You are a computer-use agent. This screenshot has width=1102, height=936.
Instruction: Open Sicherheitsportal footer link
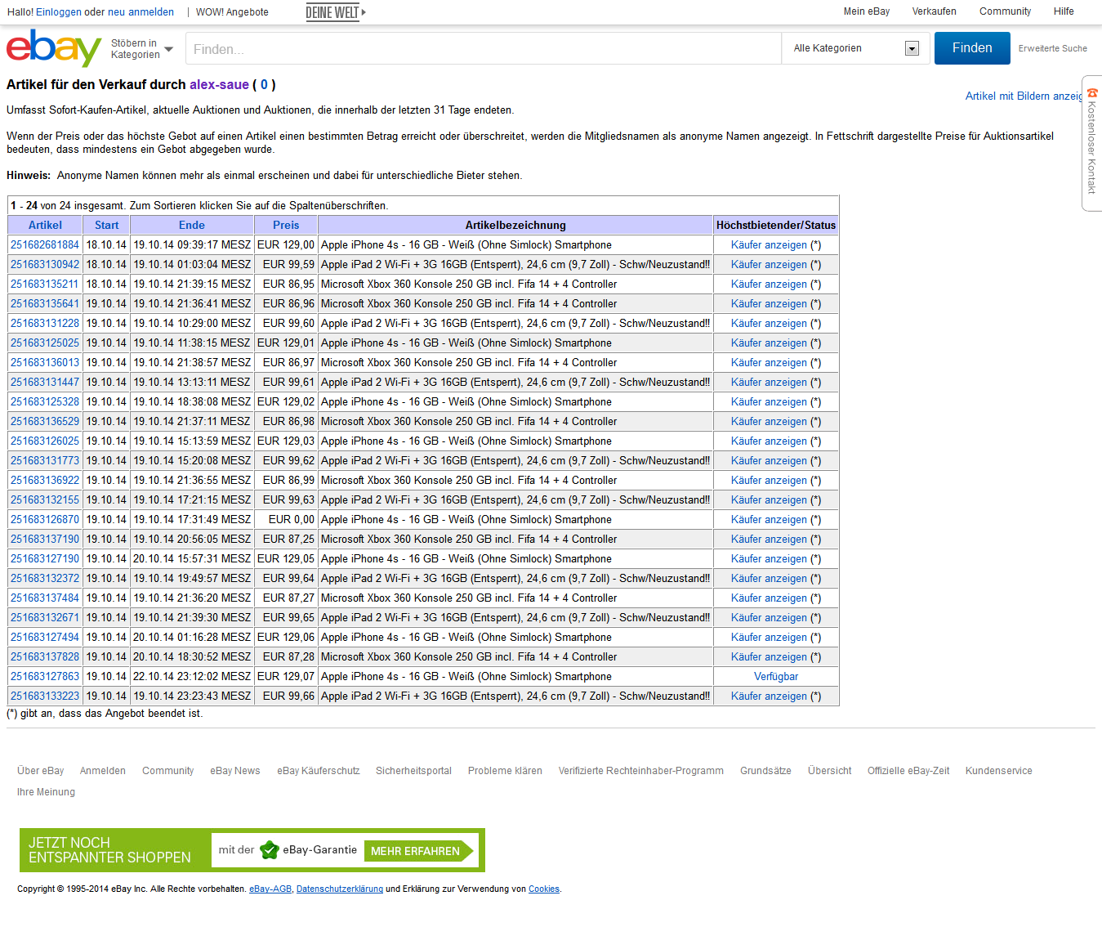pyautogui.click(x=413, y=771)
